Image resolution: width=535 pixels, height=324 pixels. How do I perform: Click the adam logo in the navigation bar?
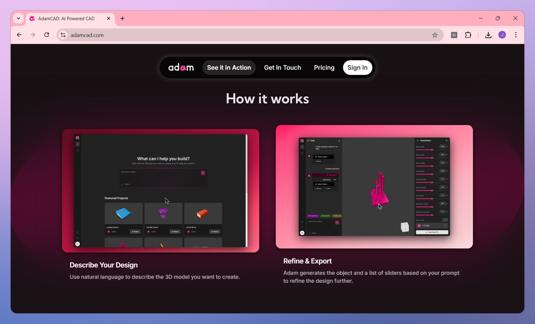coord(181,67)
